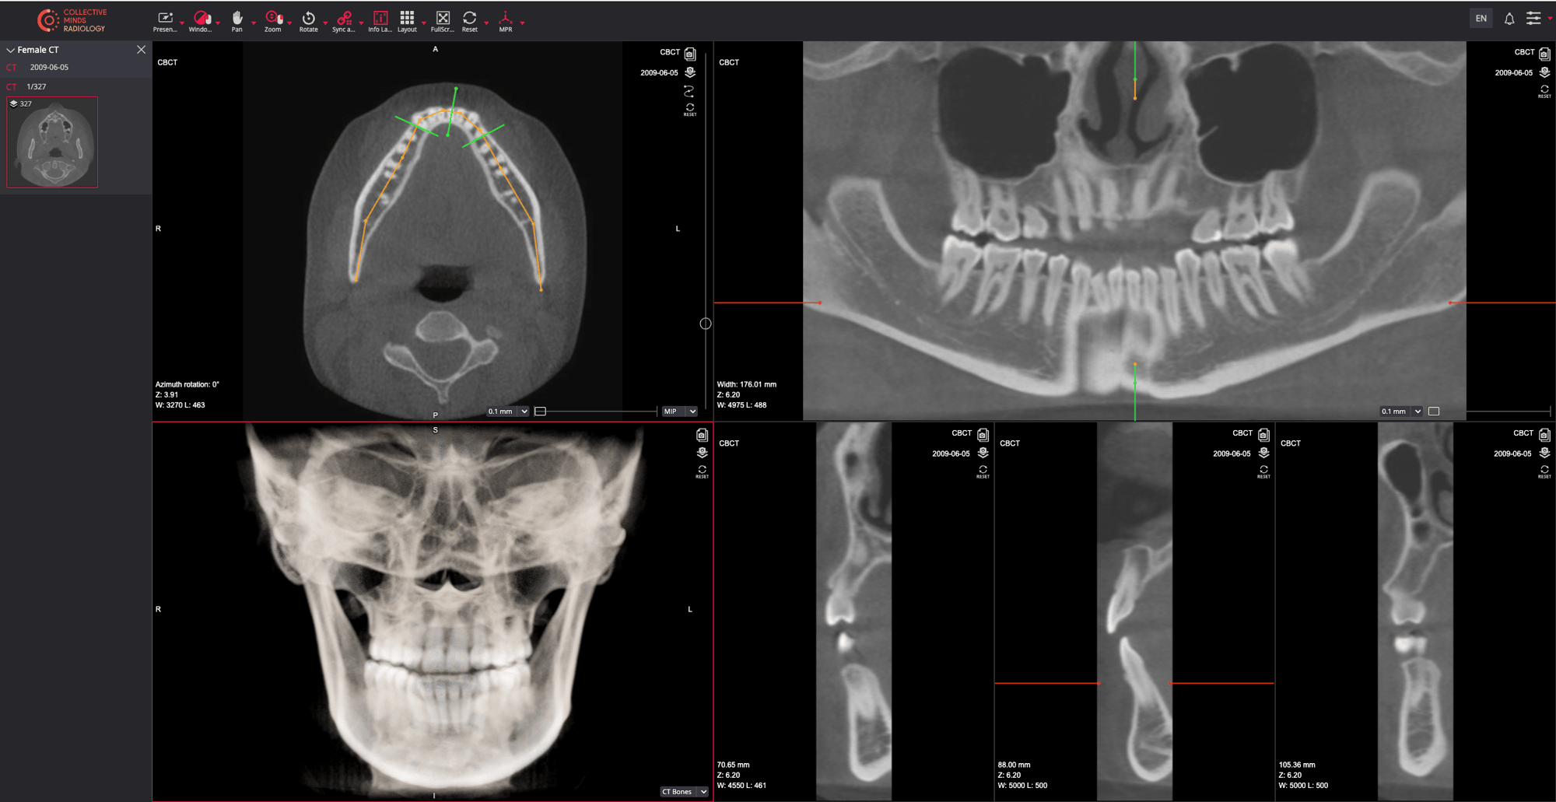Capture snapshot in panoramic view

click(1544, 54)
